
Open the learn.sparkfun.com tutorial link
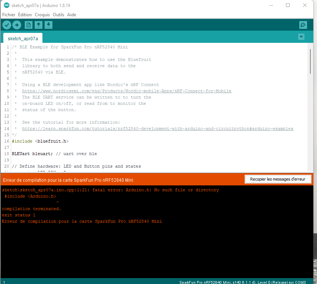click(158, 129)
